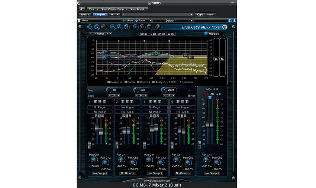The image size is (316, 188).
Task: Click the Undo arrow
Action: (x=124, y=20)
